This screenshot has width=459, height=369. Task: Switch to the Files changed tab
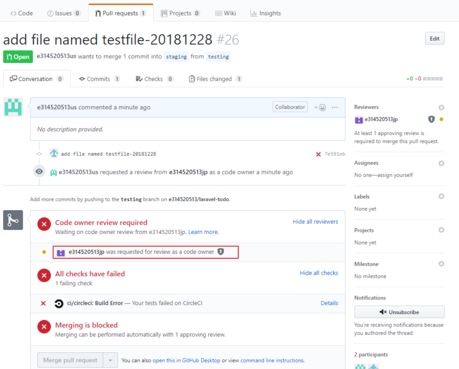pos(215,79)
